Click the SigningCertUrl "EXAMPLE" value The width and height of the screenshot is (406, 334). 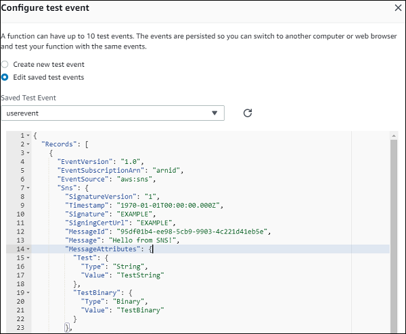coord(156,223)
